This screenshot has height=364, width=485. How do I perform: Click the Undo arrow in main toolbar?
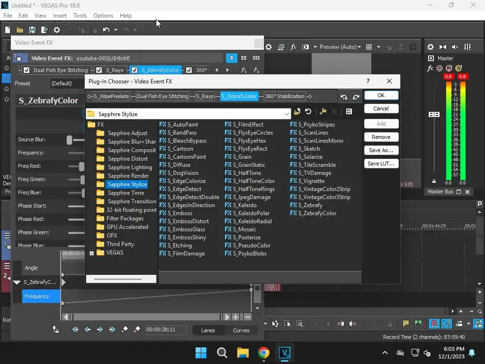coord(106,30)
